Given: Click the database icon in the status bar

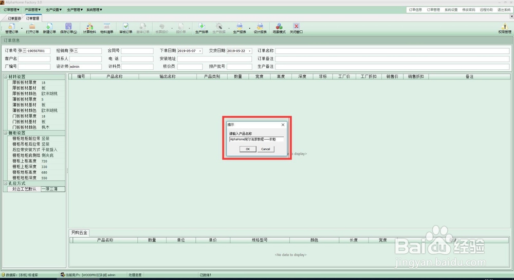Looking at the screenshot, I should 3,275.
